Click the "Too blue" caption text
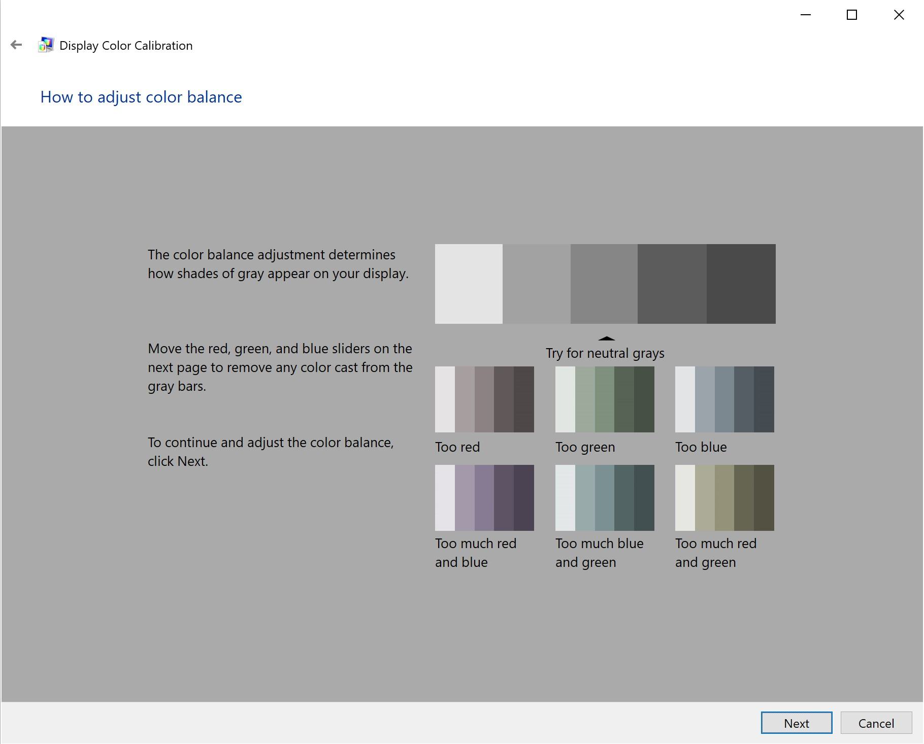The width and height of the screenshot is (924, 744). pos(701,447)
